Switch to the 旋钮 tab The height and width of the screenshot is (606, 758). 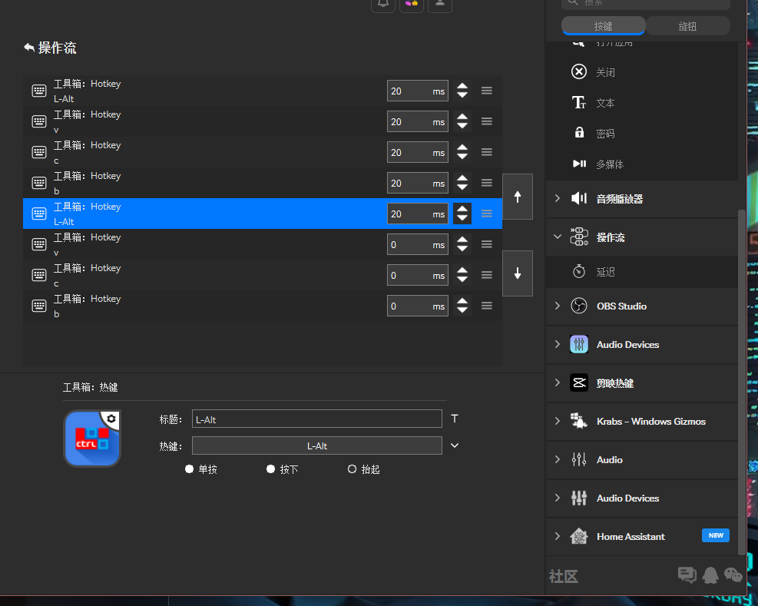click(687, 26)
